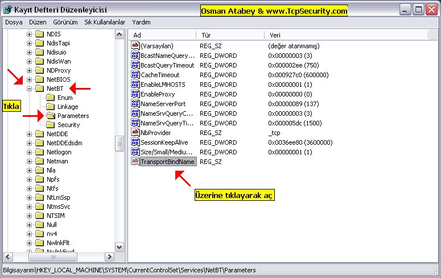Click the Registry Editor icon in title bar
441x278 pixels.
(7, 10)
